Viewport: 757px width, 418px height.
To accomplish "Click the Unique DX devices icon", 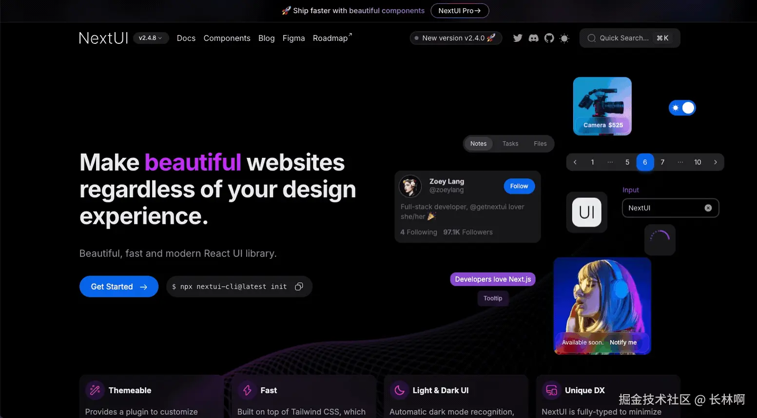I will pos(551,390).
